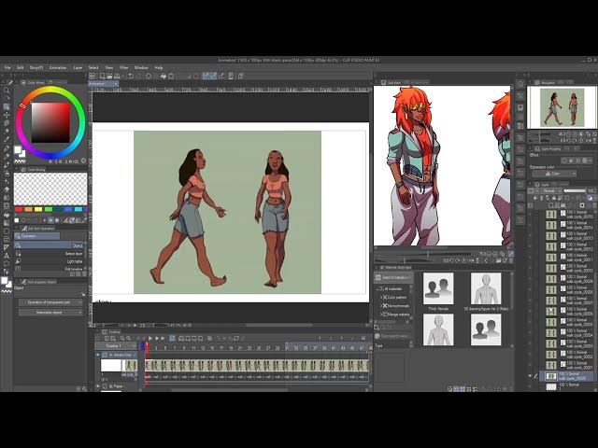Image resolution: width=598 pixels, height=448 pixels.
Task: Select the Eraser tool
Action: click(7, 189)
